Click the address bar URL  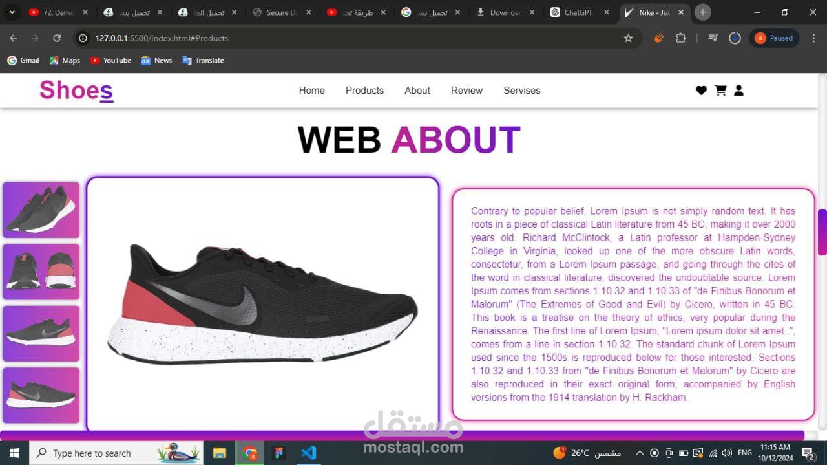(x=162, y=38)
